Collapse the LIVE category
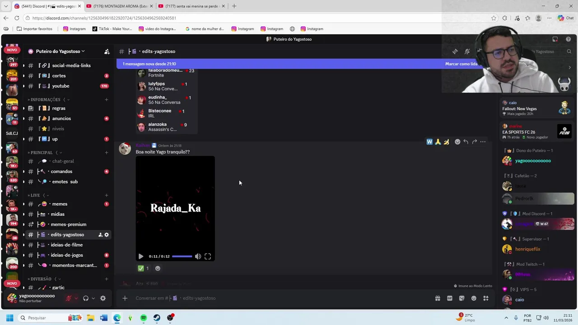The width and height of the screenshot is (578, 325). 37,195
